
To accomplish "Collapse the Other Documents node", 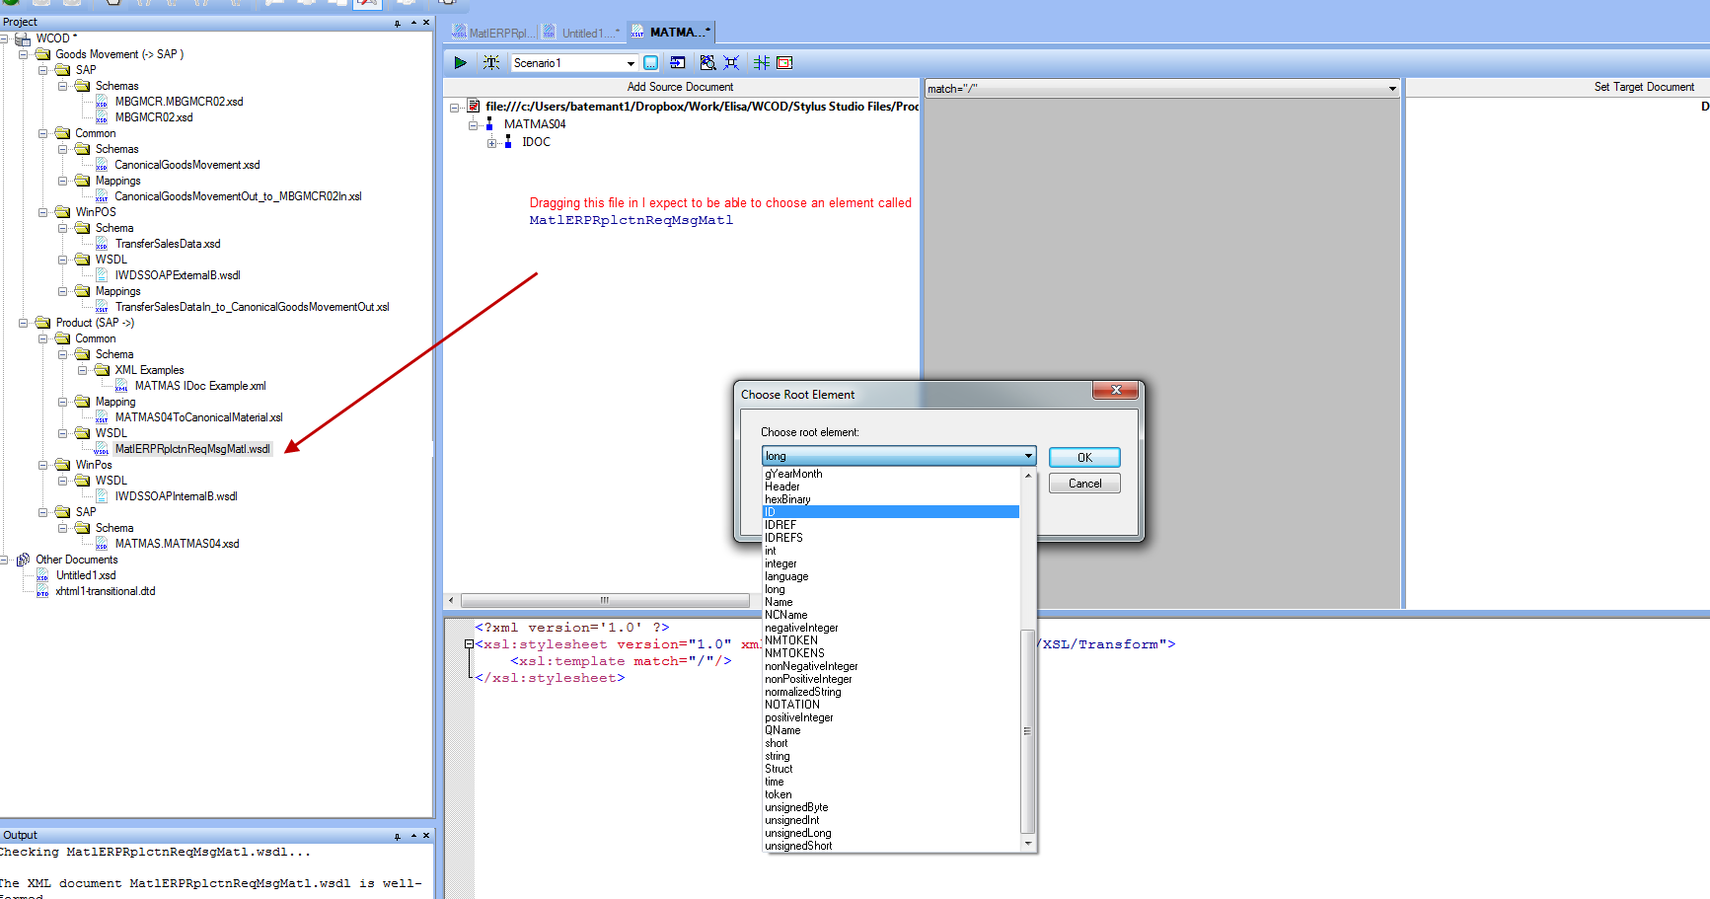I will (x=4, y=560).
